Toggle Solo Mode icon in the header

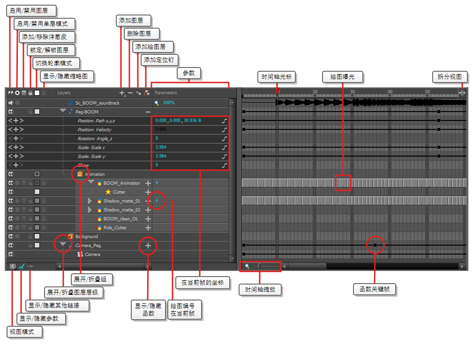pos(17,93)
